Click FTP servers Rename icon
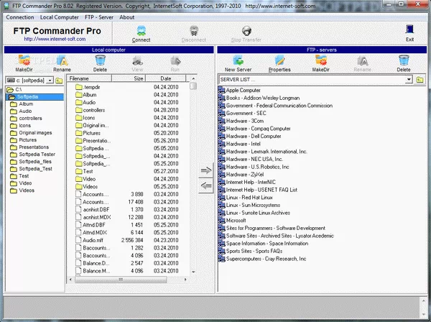431x322 pixels. 362,61
